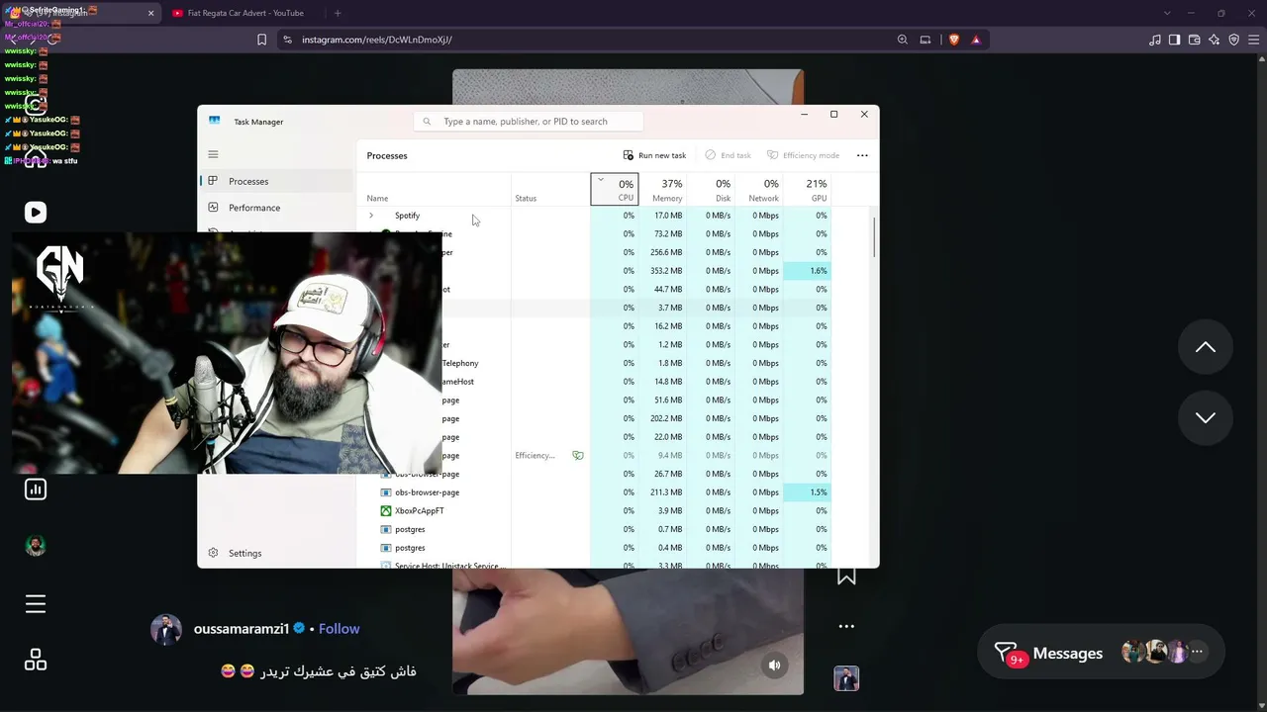Open Leo AI sparkle icon

[1215, 40]
